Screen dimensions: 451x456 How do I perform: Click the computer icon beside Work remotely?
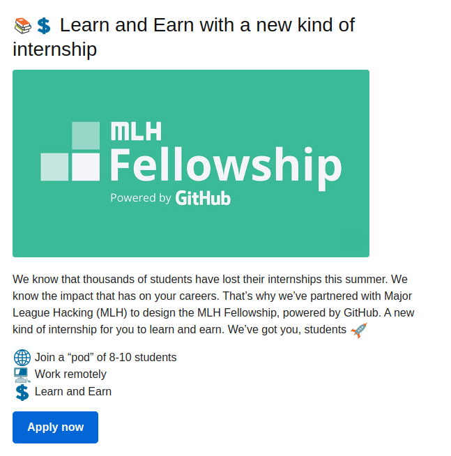22,375
